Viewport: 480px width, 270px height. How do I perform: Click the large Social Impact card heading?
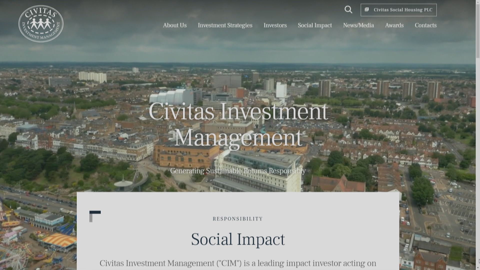[x=238, y=239]
